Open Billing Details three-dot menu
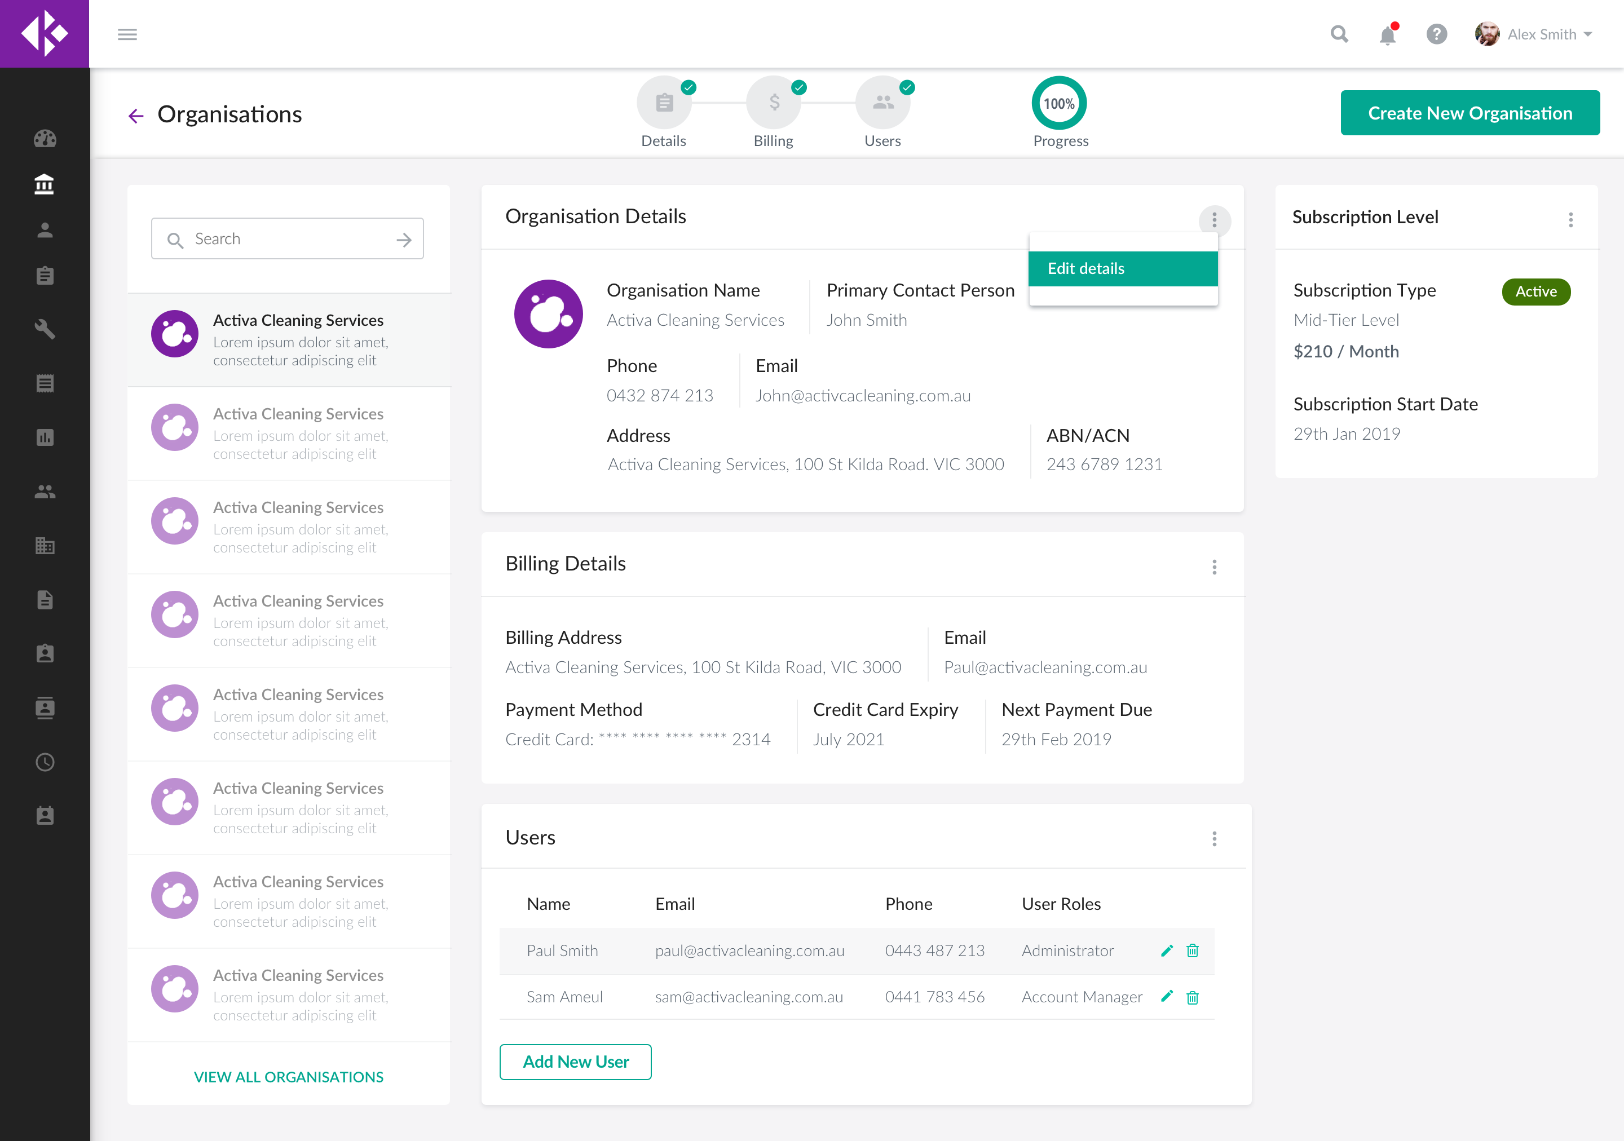 coord(1215,567)
